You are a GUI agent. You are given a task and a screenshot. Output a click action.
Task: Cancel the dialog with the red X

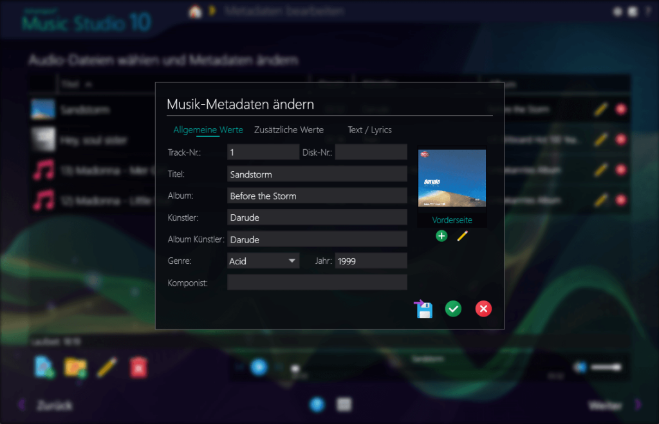point(483,309)
